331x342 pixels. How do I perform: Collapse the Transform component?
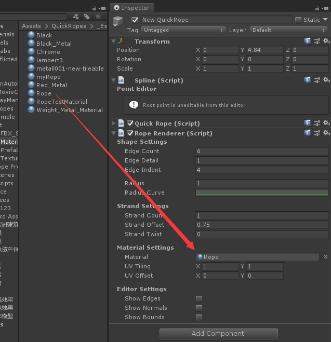(x=113, y=41)
